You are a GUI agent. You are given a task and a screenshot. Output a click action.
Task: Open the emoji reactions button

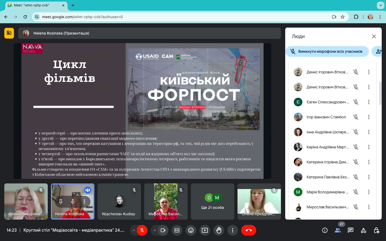(191, 230)
